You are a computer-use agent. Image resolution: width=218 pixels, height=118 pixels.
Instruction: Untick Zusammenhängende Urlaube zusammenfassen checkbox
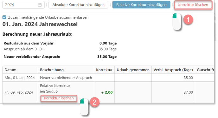tap(4, 17)
